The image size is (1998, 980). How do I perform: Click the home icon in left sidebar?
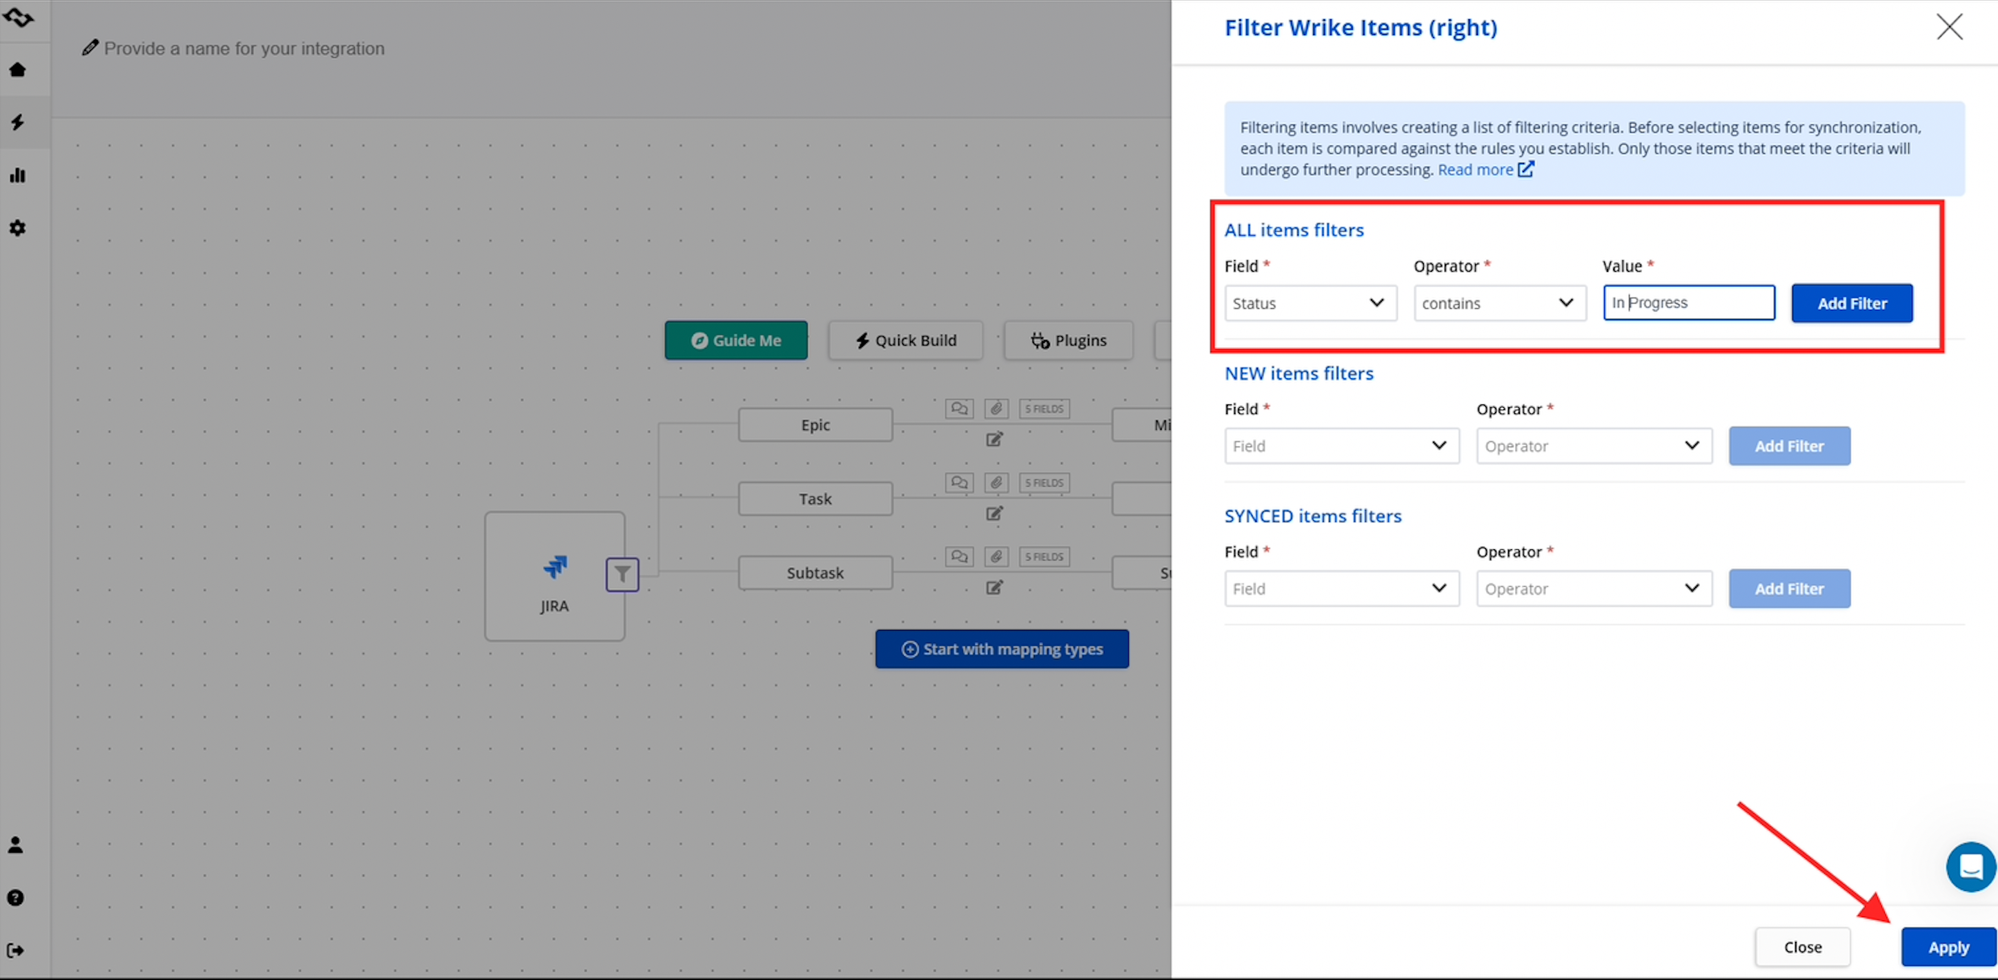tap(17, 70)
